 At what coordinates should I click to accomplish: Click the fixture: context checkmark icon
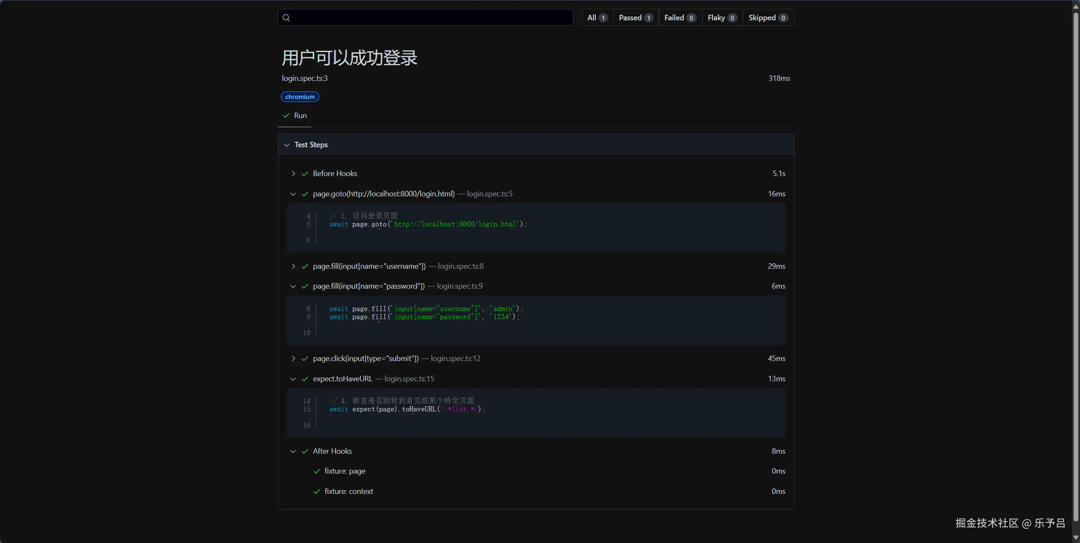click(316, 491)
